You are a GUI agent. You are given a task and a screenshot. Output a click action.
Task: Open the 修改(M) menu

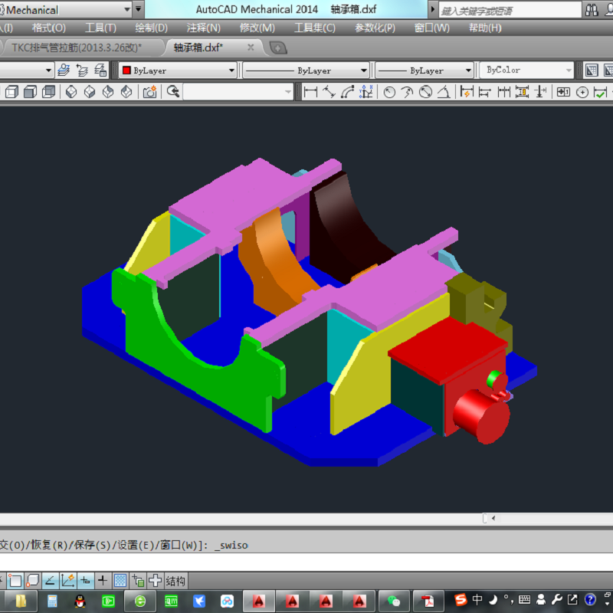click(257, 28)
